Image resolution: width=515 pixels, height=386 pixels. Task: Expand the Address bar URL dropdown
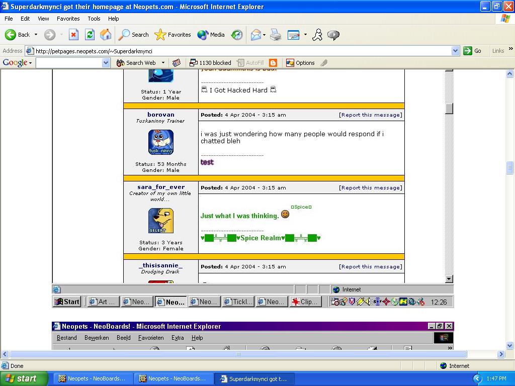point(455,51)
